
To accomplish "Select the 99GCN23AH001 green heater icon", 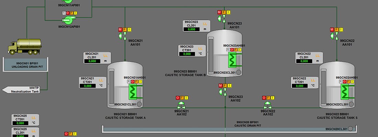I will tap(234, 61).
